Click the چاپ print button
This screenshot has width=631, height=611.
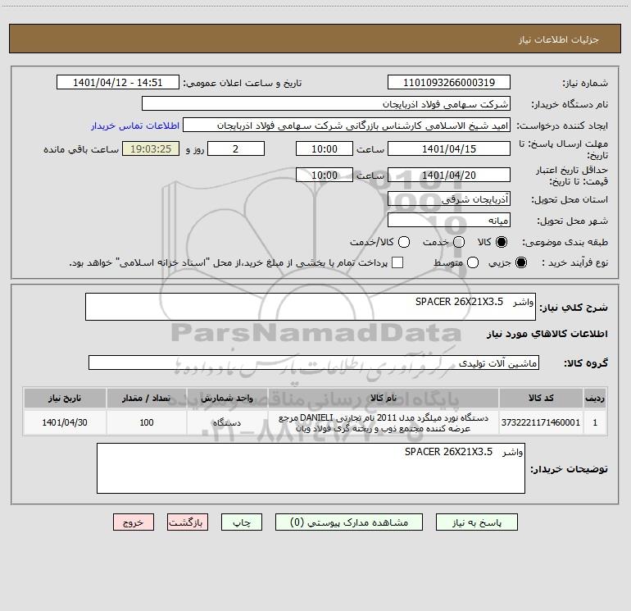242,522
